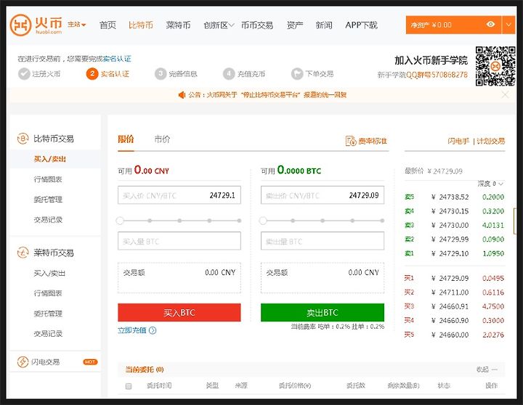The width and height of the screenshot is (523, 405).
Task: Click the Bitcoin trading sidebar icon
Action: click(23, 139)
